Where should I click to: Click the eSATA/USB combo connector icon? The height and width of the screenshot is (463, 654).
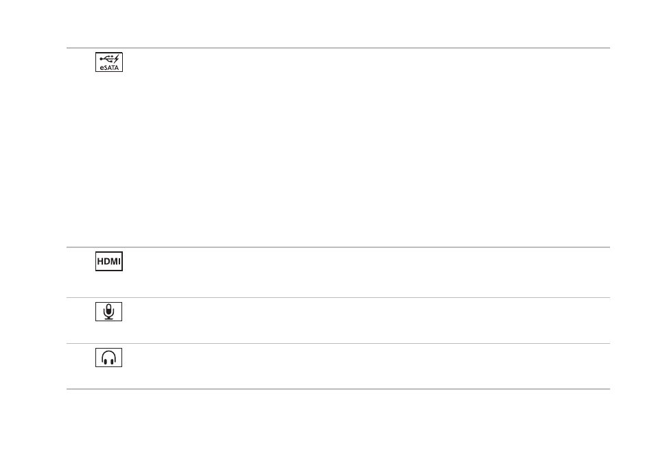pyautogui.click(x=109, y=62)
